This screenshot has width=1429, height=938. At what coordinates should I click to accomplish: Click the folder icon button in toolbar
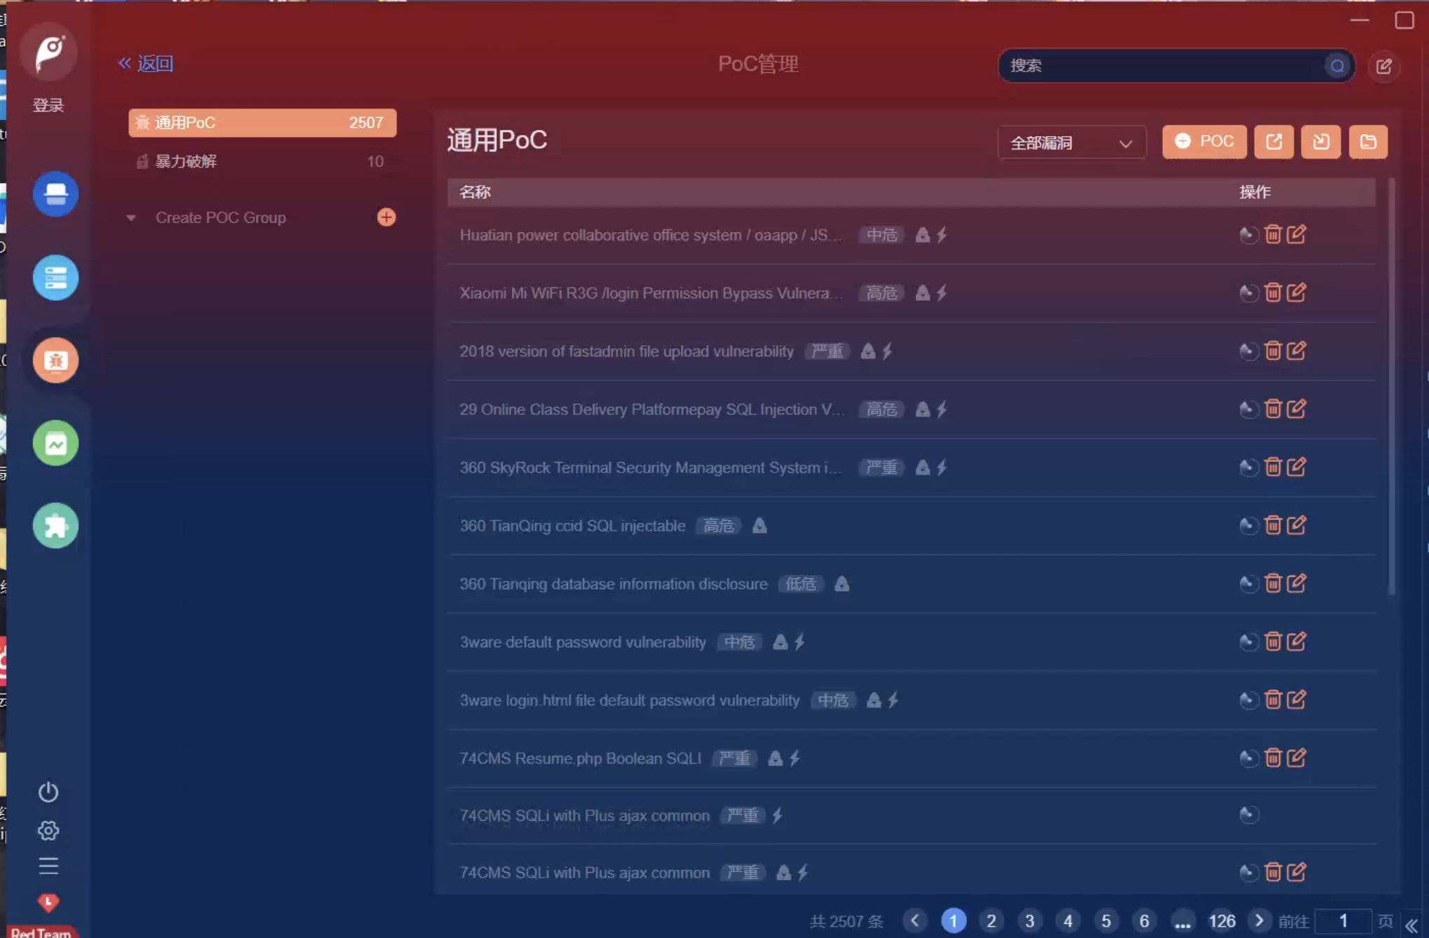coord(1368,142)
